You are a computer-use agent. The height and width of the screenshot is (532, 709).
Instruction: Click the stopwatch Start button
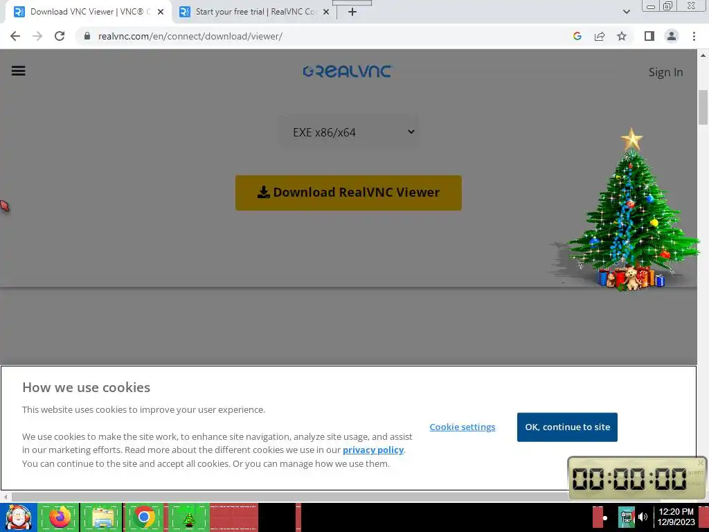(x=695, y=472)
